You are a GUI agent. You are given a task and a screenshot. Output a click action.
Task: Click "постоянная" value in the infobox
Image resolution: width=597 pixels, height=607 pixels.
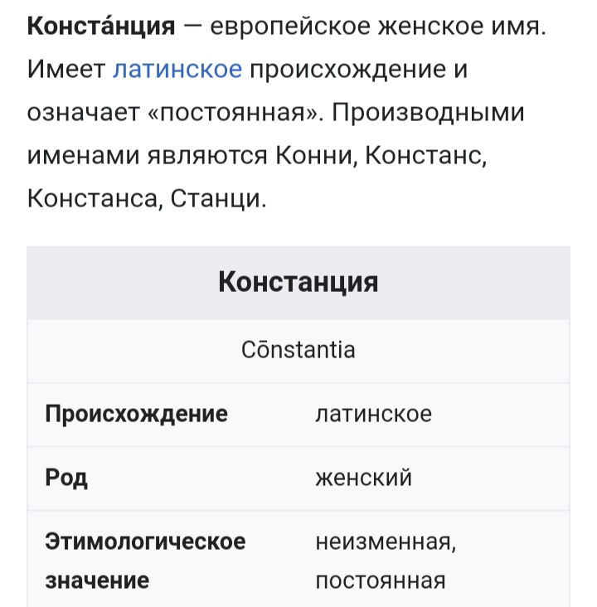click(381, 580)
